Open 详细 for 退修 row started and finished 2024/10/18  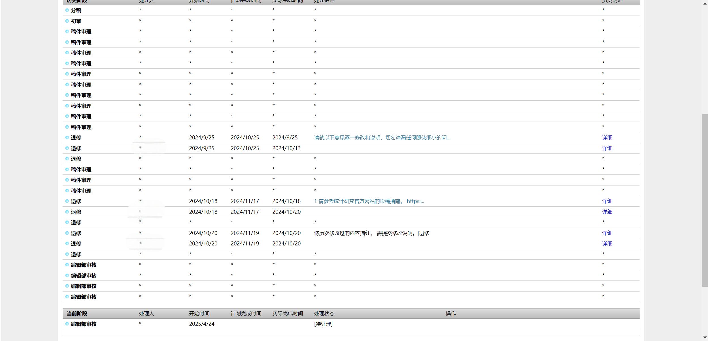coord(607,201)
